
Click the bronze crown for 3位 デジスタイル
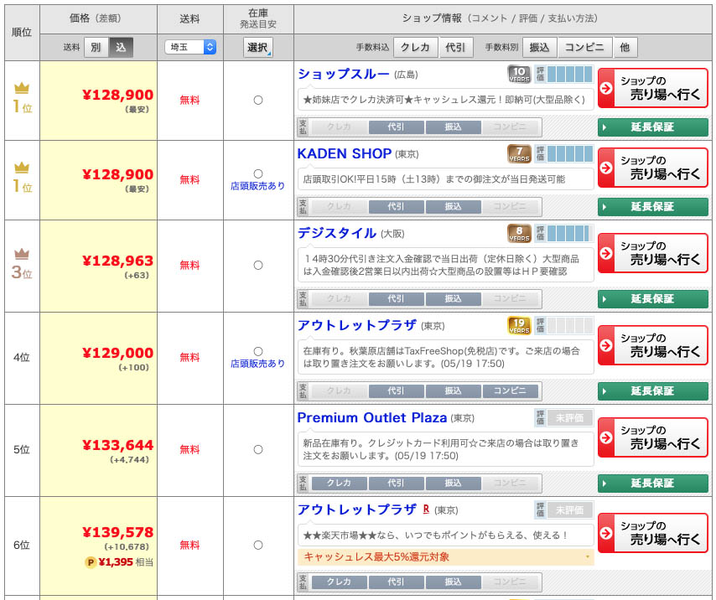coord(22,253)
